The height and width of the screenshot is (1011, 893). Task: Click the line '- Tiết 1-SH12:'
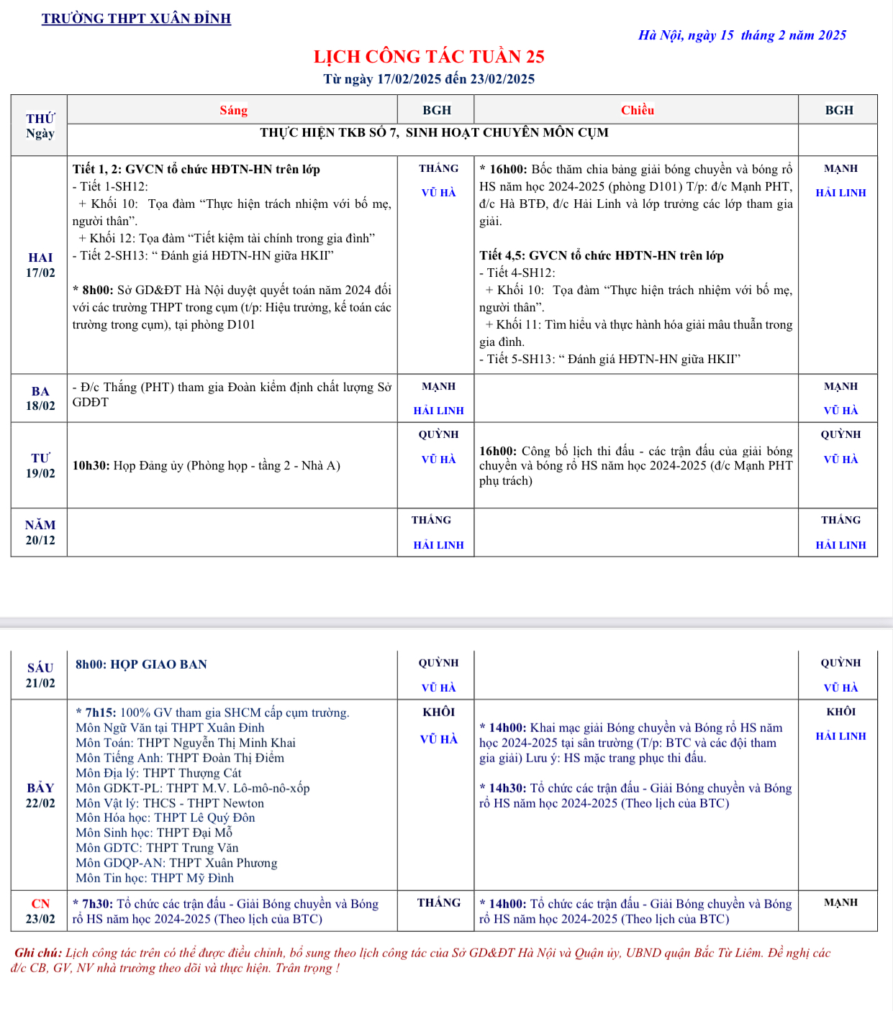pyautogui.click(x=110, y=187)
